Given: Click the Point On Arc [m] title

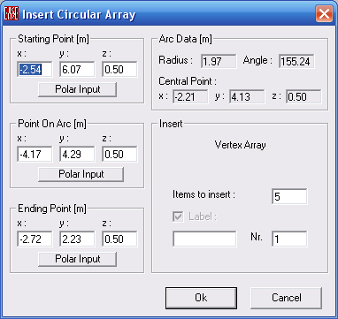Looking at the screenshot, I should tap(52, 124).
